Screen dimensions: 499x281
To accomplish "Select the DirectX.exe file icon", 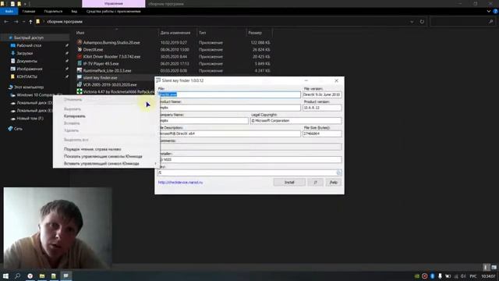I will point(80,49).
